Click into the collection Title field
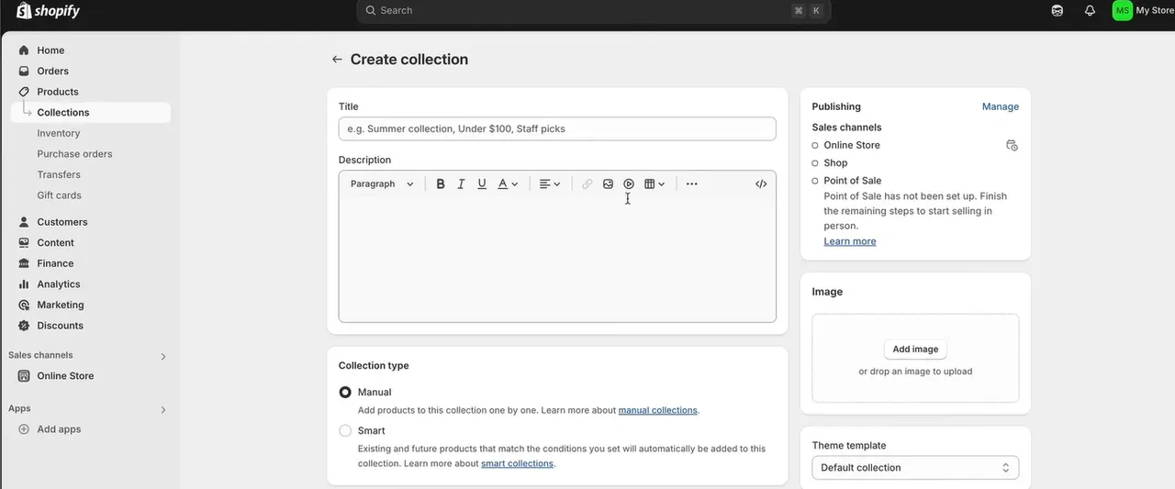The width and height of the screenshot is (1175, 489). pos(556,129)
